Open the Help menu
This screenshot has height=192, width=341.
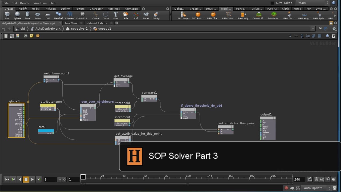point(53,3)
